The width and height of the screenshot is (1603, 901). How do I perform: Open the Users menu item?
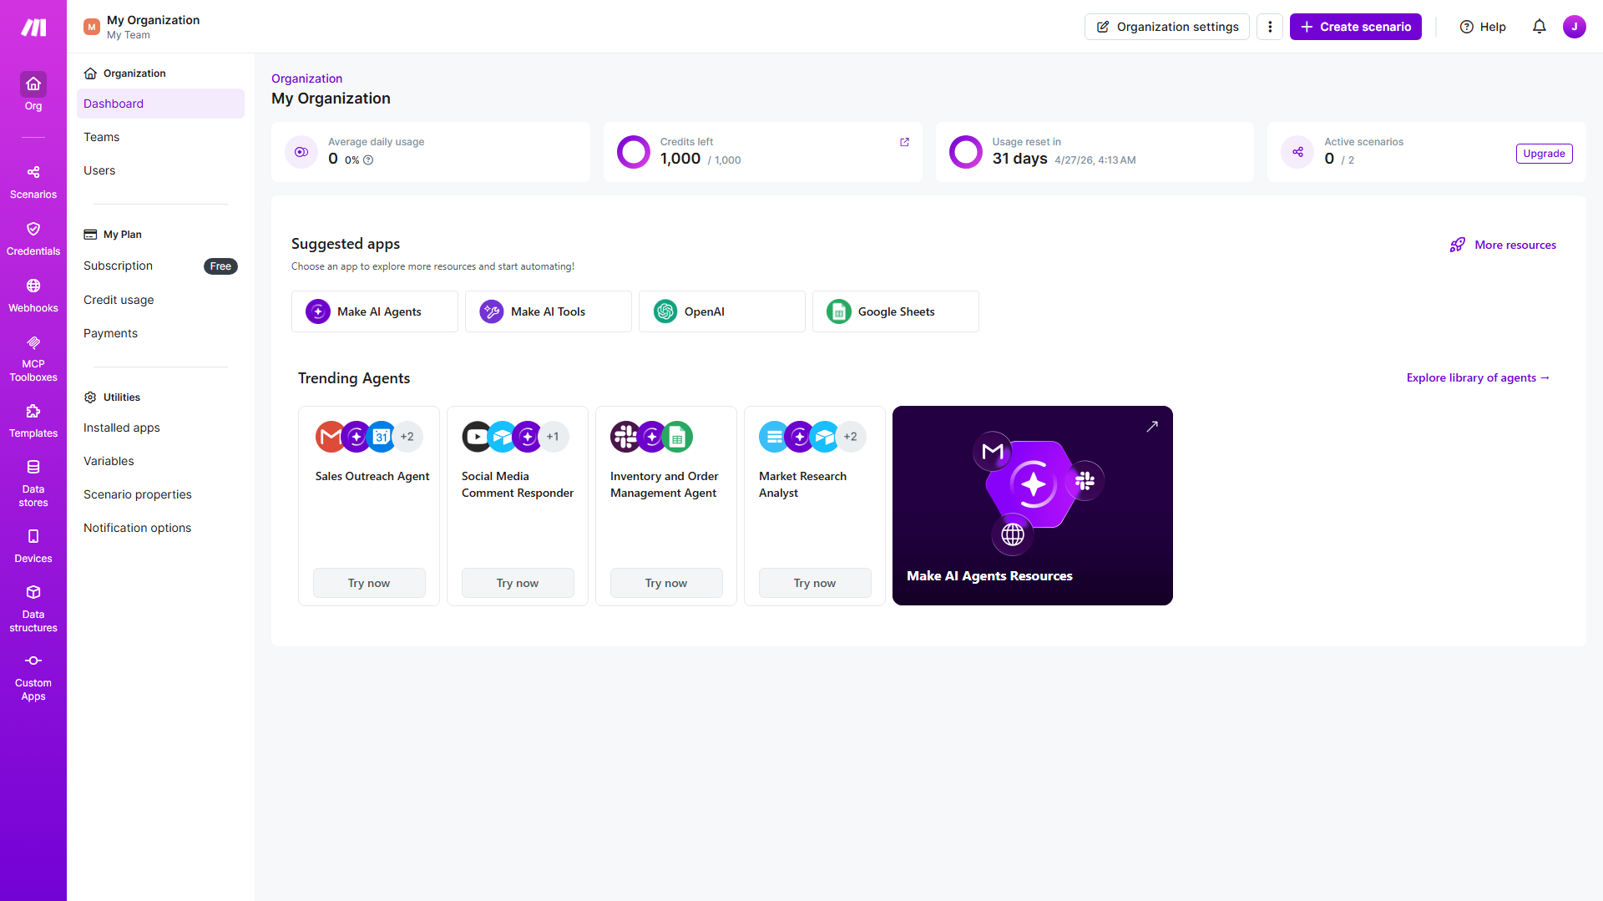(x=160, y=170)
